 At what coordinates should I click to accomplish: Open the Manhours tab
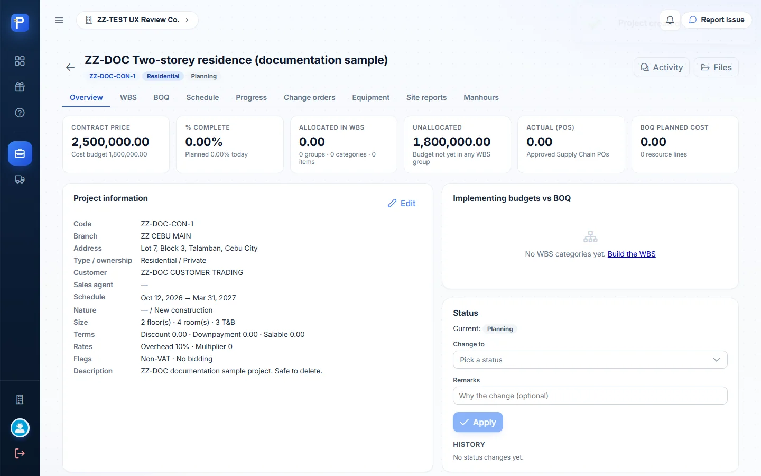point(481,97)
